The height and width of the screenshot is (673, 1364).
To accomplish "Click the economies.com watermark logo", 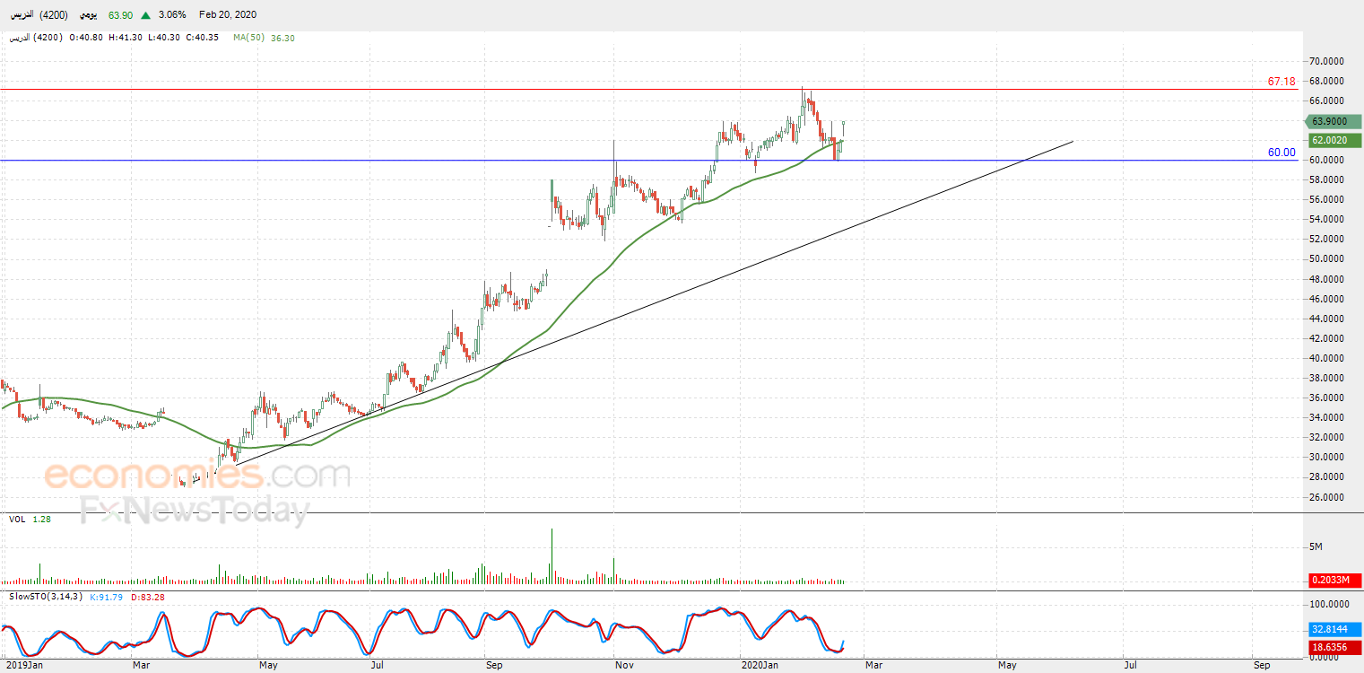I will point(197,473).
